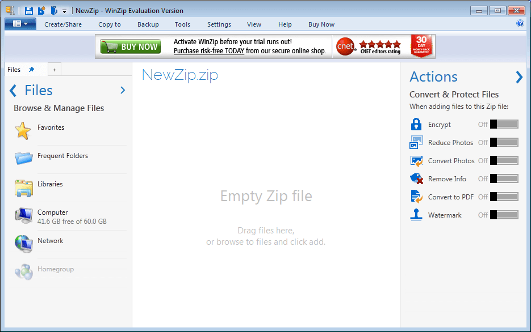Screen dimensions: 531x332
Task: Turn on the Convert to PDF switch
Action: pos(505,197)
